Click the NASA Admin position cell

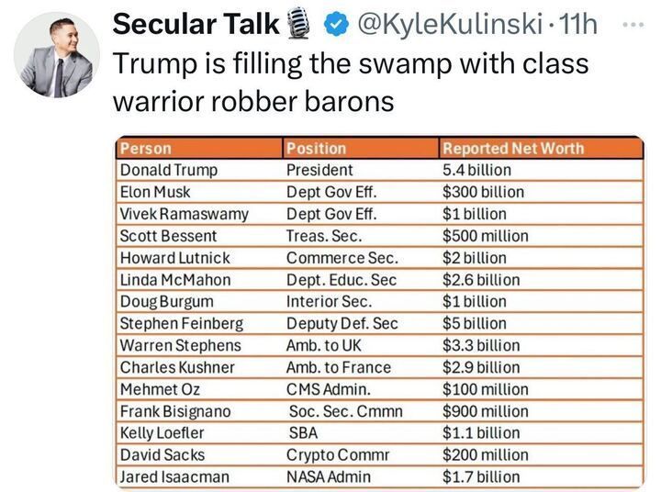330,476
